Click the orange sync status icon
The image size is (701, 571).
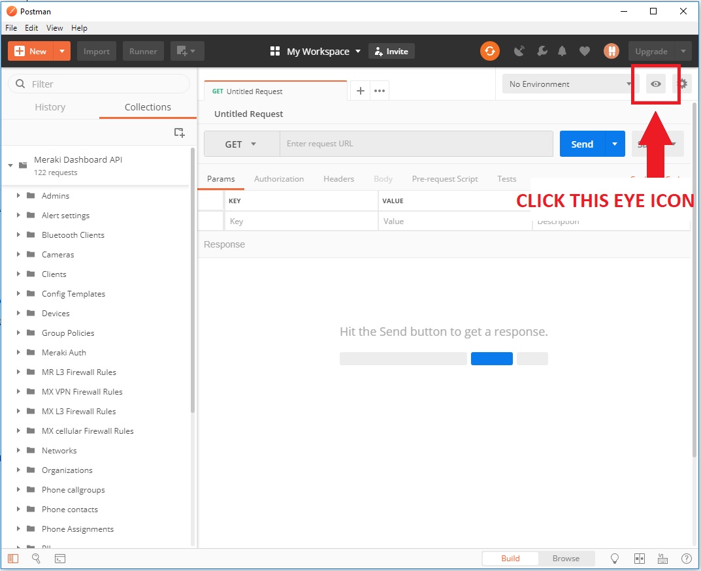(x=489, y=51)
